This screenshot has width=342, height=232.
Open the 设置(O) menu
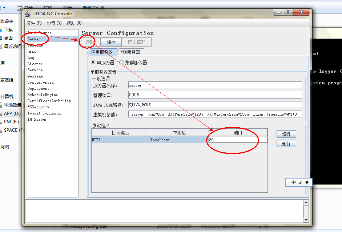pos(54,23)
